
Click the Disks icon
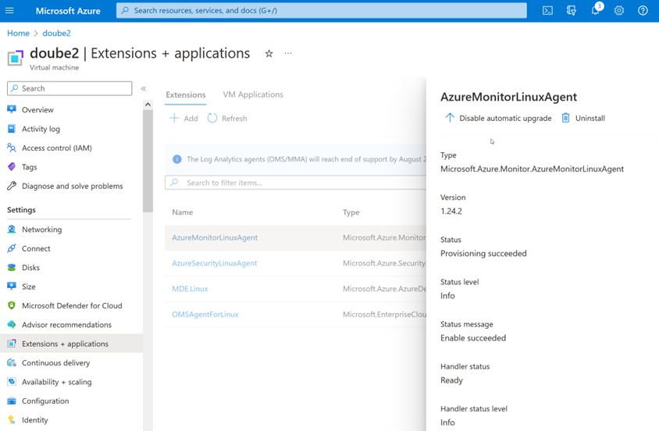(12, 267)
